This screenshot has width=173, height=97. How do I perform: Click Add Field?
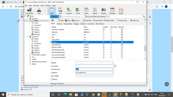tap(87, 20)
